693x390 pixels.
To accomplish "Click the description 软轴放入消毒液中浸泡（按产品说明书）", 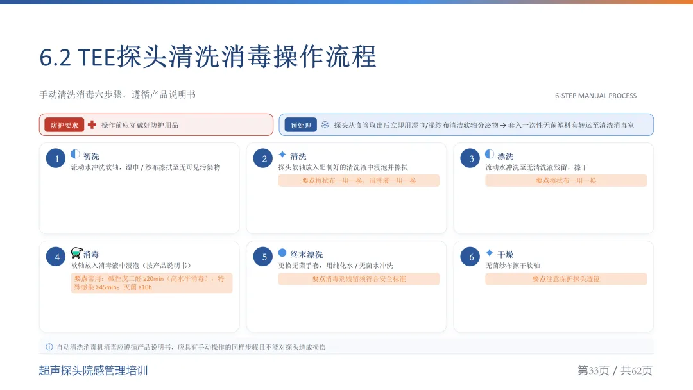I will coord(132,266).
